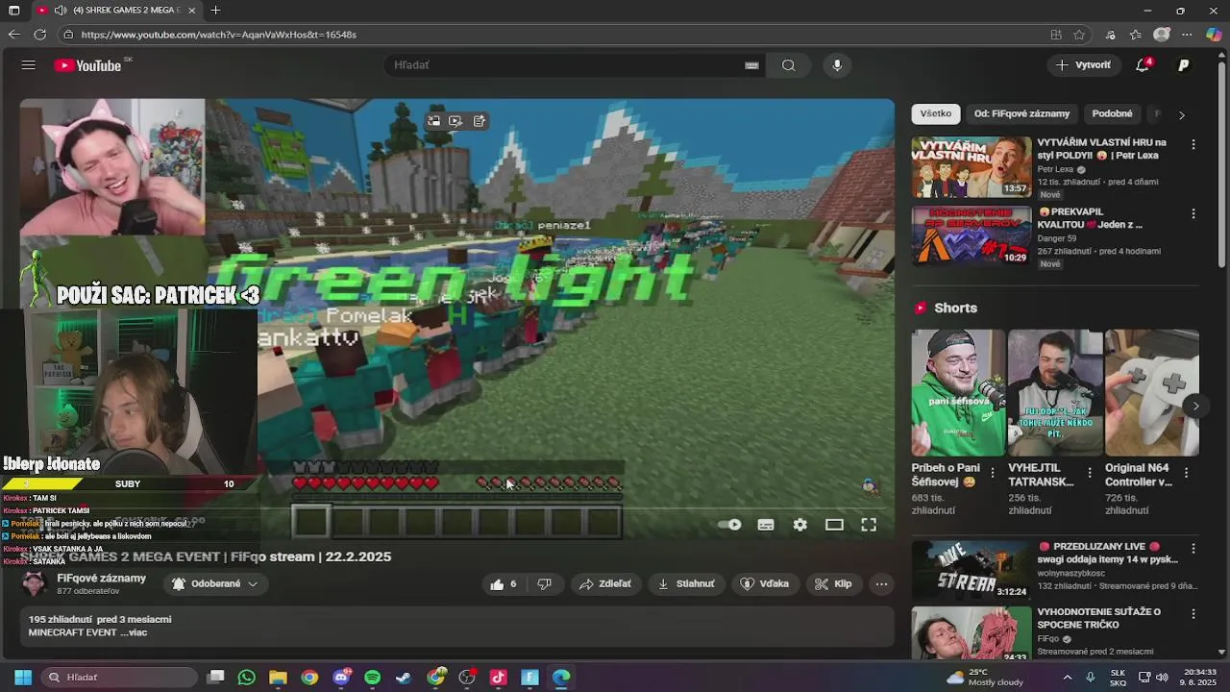Go back with the browser back arrow
This screenshot has width=1230, height=692.
tap(13, 35)
